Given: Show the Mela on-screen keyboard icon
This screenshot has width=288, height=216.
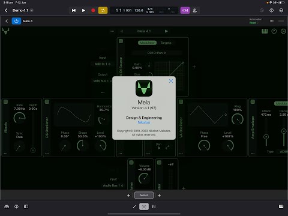Looking at the screenshot, I should pos(265,31).
